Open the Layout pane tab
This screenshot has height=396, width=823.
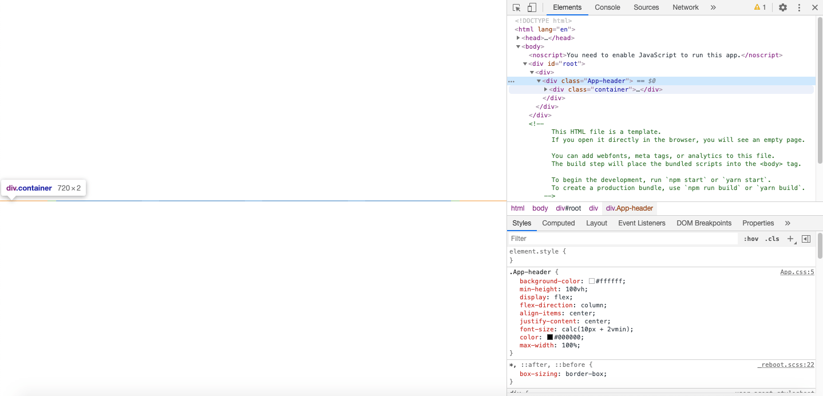[596, 223]
